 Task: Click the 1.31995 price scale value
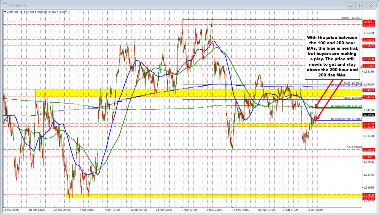[x=368, y=188]
